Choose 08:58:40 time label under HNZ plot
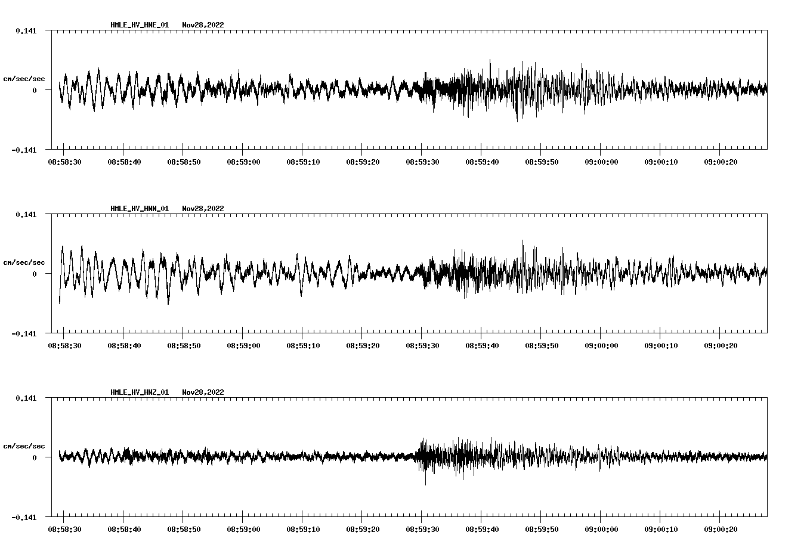 coord(124,529)
